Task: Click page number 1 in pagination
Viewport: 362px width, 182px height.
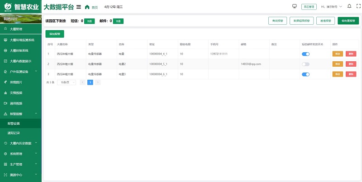Action: [90, 82]
